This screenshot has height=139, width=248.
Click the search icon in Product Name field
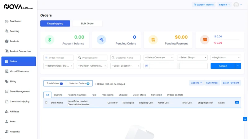point(80,58)
